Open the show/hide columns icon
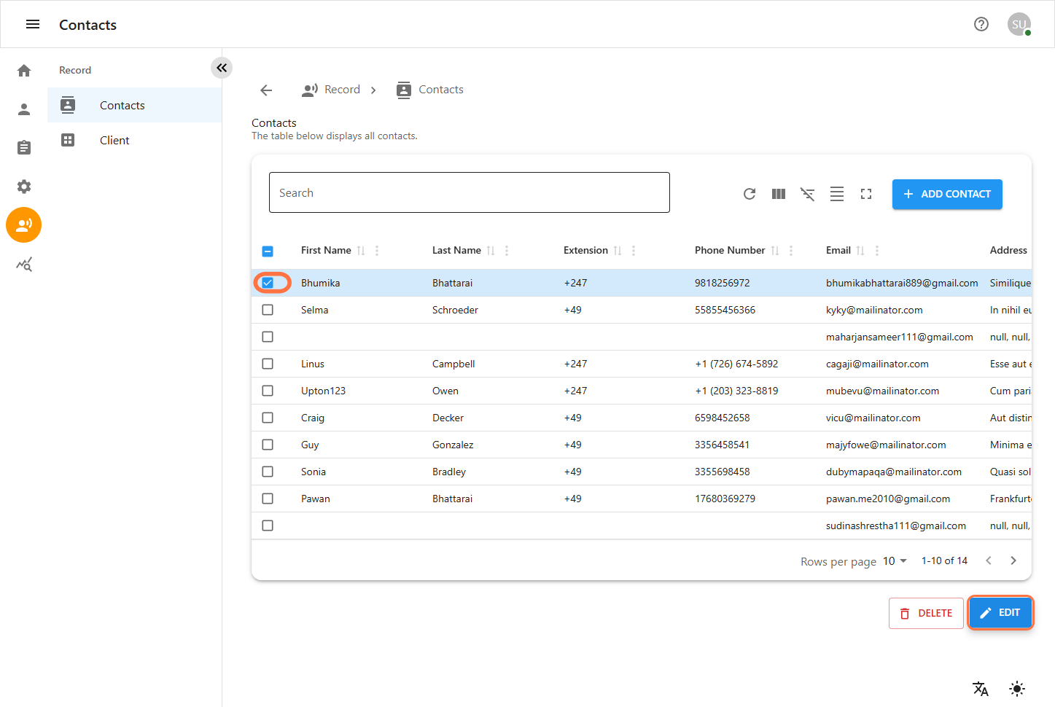The width and height of the screenshot is (1055, 707). pyautogui.click(x=778, y=194)
